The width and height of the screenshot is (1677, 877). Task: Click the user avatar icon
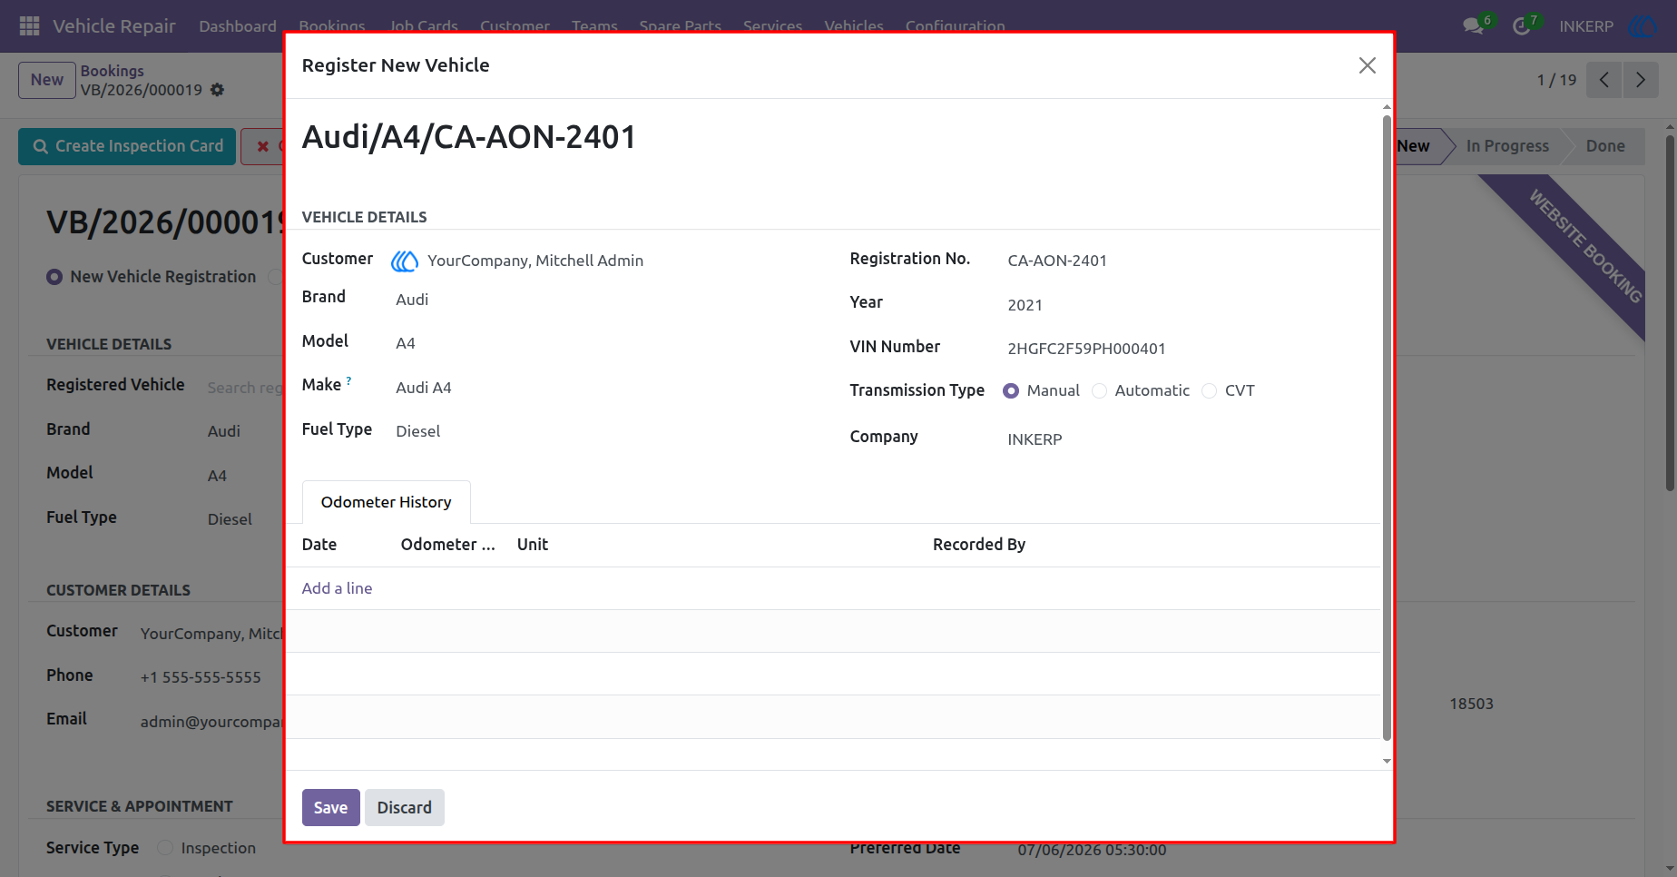(x=1643, y=26)
